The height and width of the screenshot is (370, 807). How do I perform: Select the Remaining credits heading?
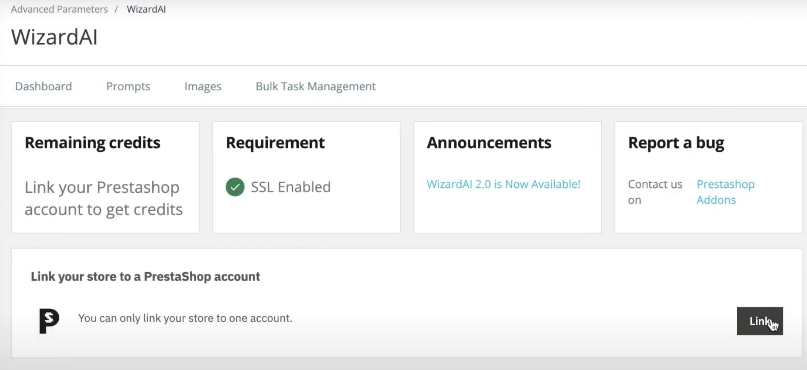point(92,143)
